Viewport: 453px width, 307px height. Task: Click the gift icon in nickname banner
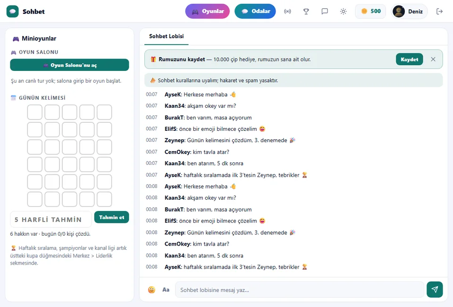pos(153,59)
